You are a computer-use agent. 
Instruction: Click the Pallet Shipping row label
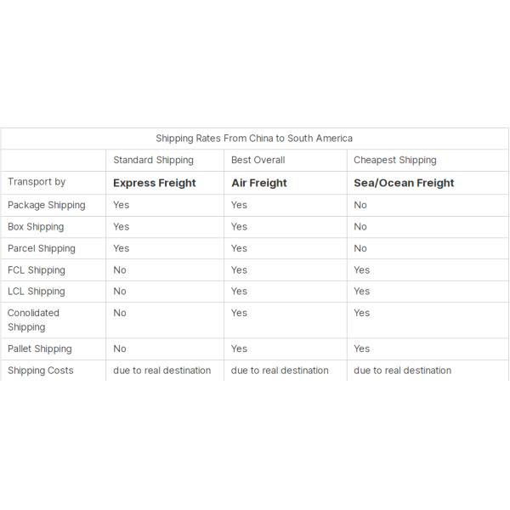click(x=40, y=348)
